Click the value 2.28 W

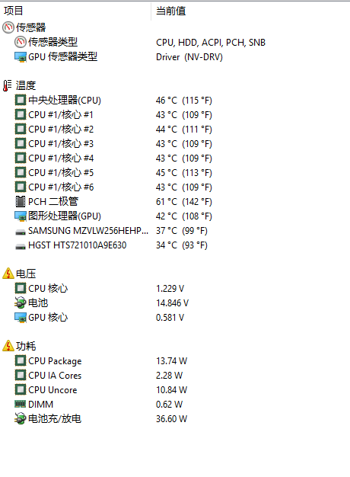(169, 376)
